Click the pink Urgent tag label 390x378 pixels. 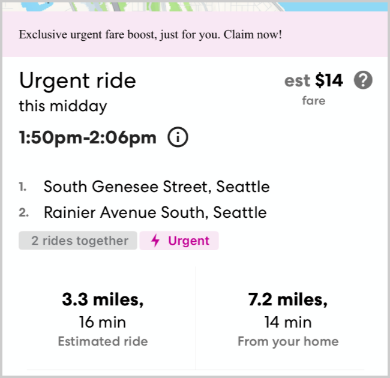click(x=188, y=241)
